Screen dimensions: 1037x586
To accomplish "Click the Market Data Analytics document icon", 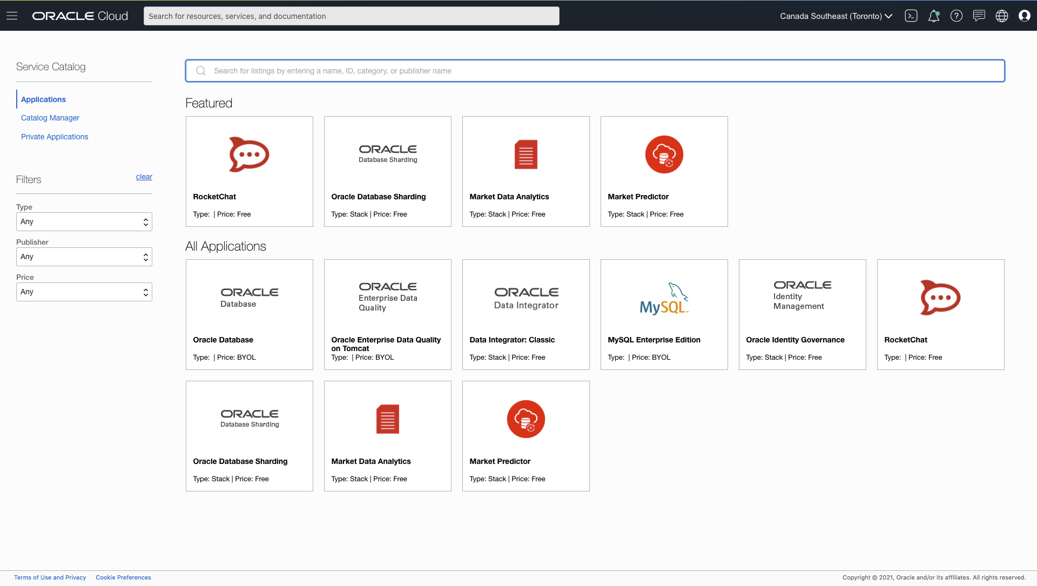I will click(526, 154).
